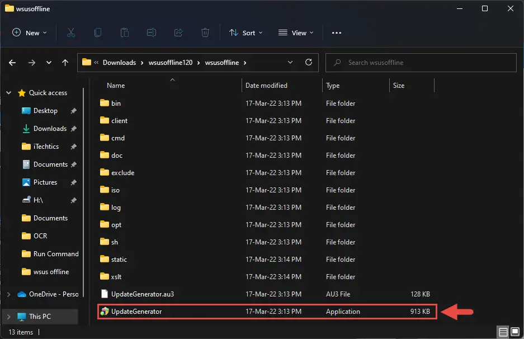Screen dimensions: 524x339
Task: Switch to large thumbnails view layout
Action: click(515, 332)
